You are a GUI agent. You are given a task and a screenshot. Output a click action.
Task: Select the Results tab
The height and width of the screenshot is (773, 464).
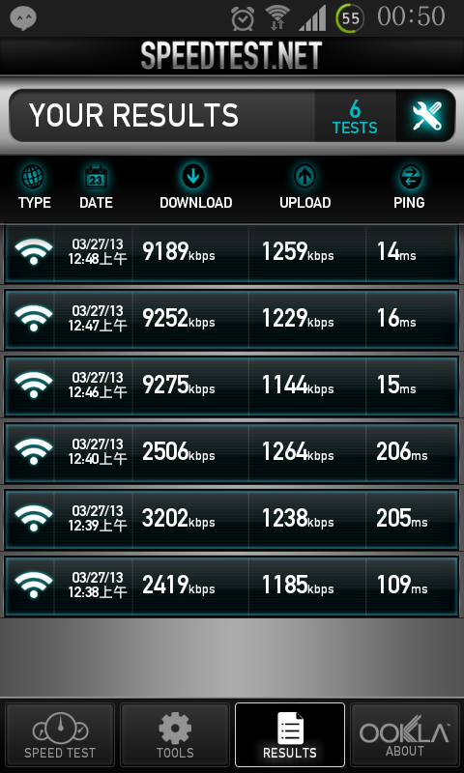(290, 734)
